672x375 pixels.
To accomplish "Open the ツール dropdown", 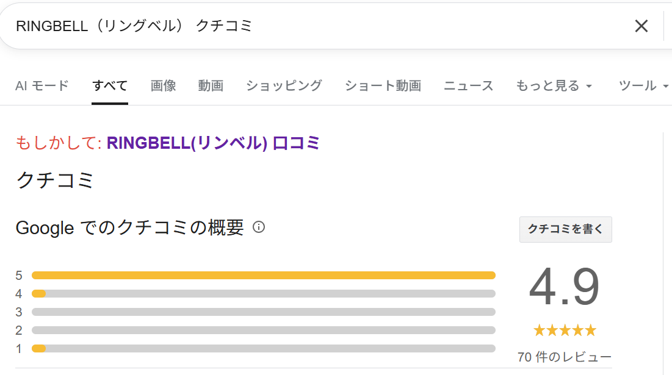I will click(641, 85).
